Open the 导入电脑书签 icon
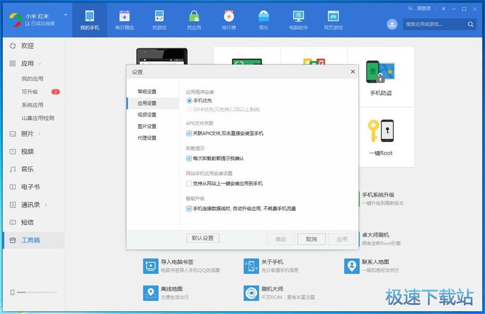The image size is (485, 314). tap(151, 266)
